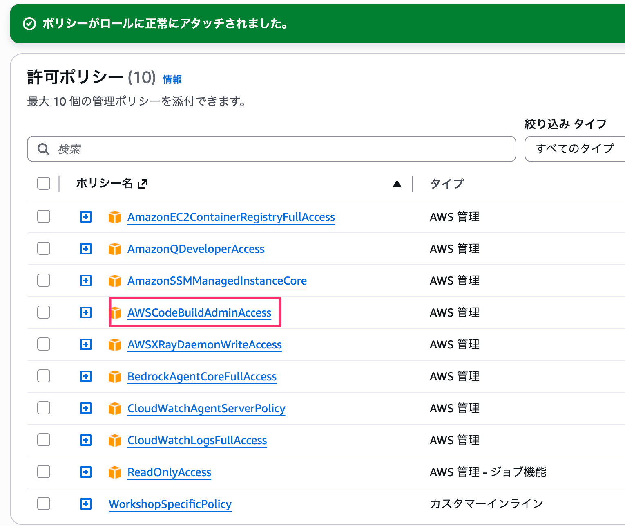Click the orange policy icon beside AmazonEC2ContainerRegistryFullAccess
Screen dimensions: 625x526
114,217
